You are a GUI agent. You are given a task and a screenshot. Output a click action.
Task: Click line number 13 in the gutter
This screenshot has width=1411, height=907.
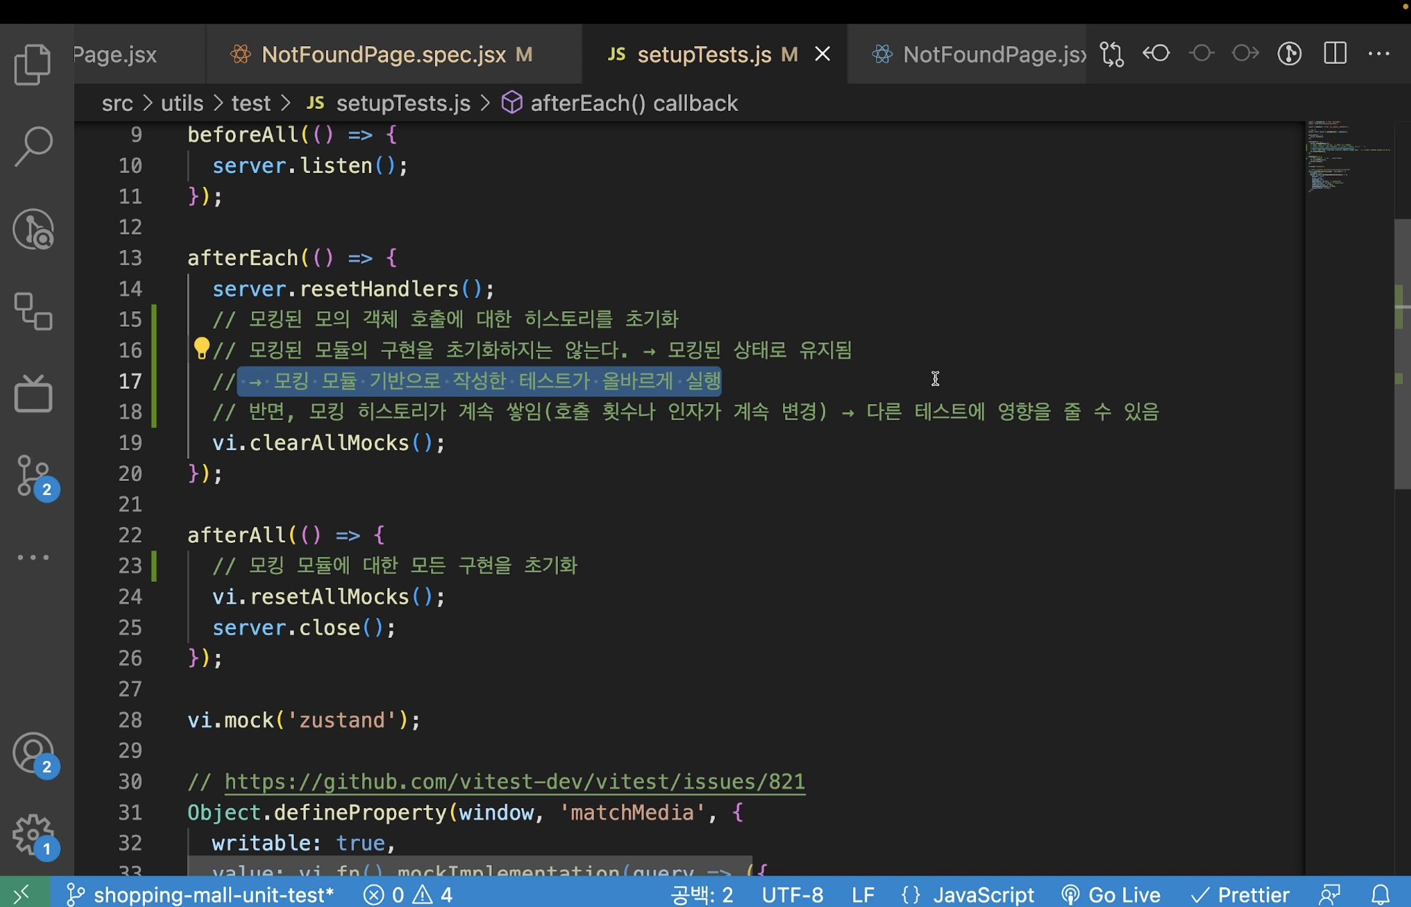[130, 258]
